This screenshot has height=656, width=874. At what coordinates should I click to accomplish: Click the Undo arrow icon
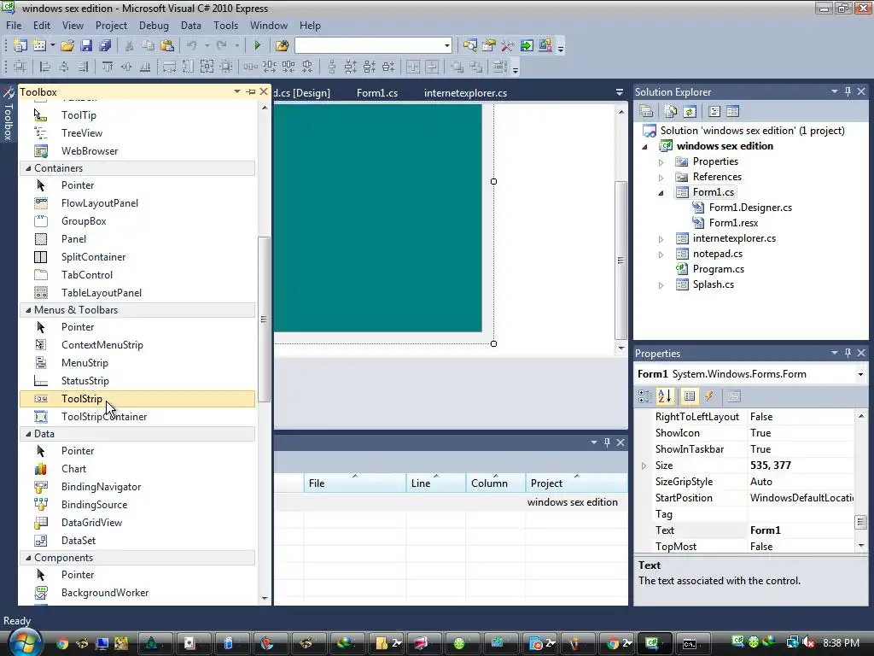tap(192, 45)
